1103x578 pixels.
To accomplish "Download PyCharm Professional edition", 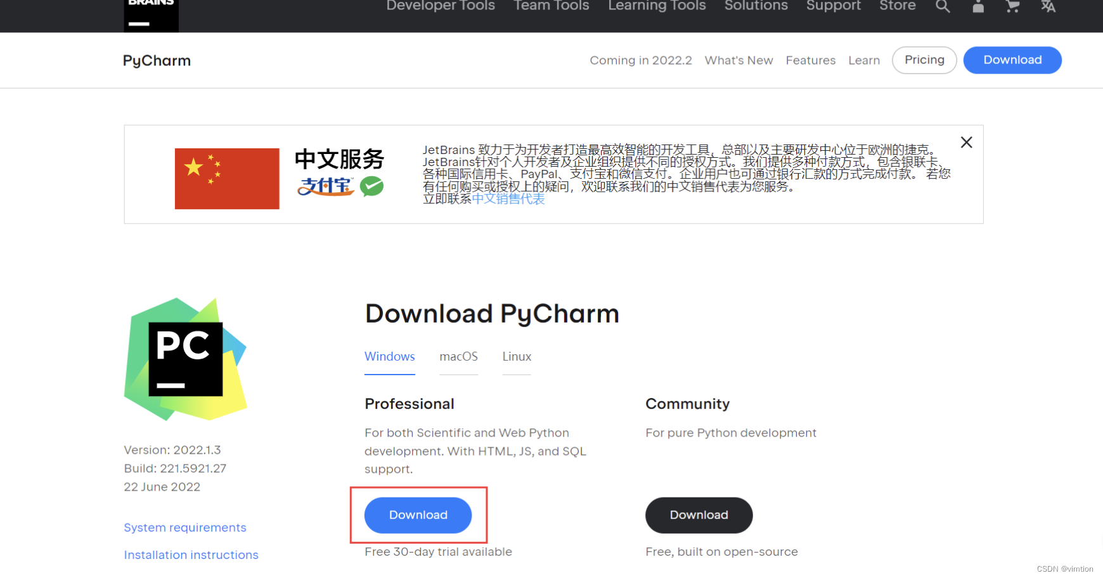I will point(418,515).
